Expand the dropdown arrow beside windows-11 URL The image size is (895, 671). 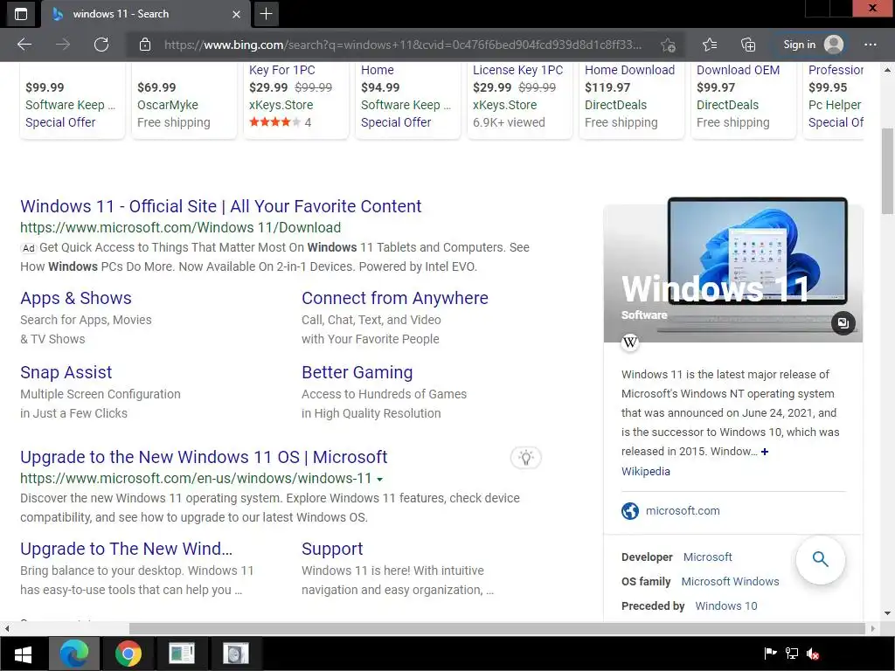tap(380, 480)
